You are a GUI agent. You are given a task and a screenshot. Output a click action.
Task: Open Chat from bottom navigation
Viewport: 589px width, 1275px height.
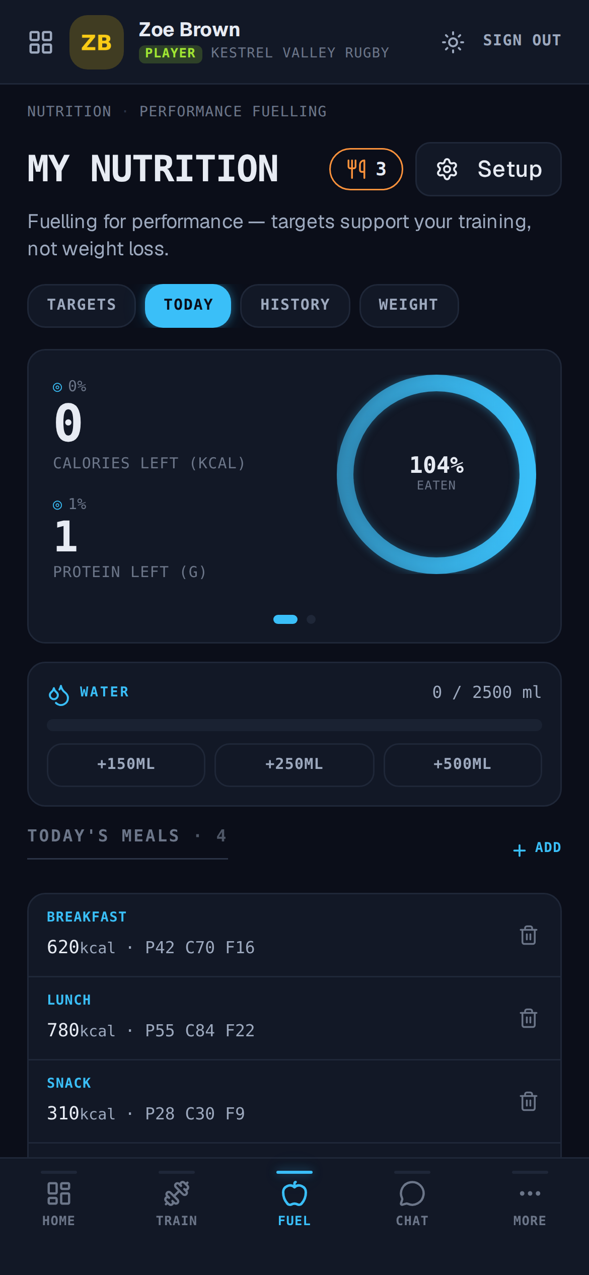(412, 1203)
